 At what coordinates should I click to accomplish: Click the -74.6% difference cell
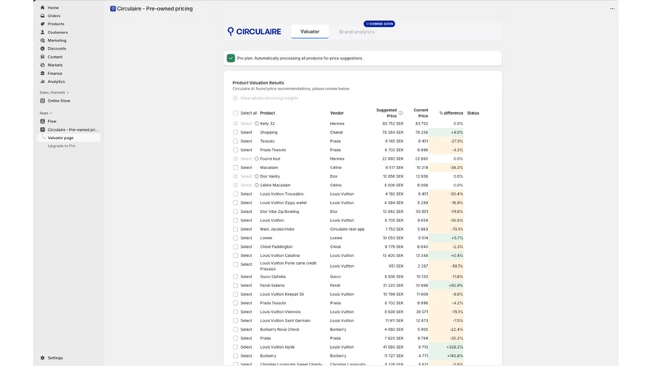coord(446,211)
